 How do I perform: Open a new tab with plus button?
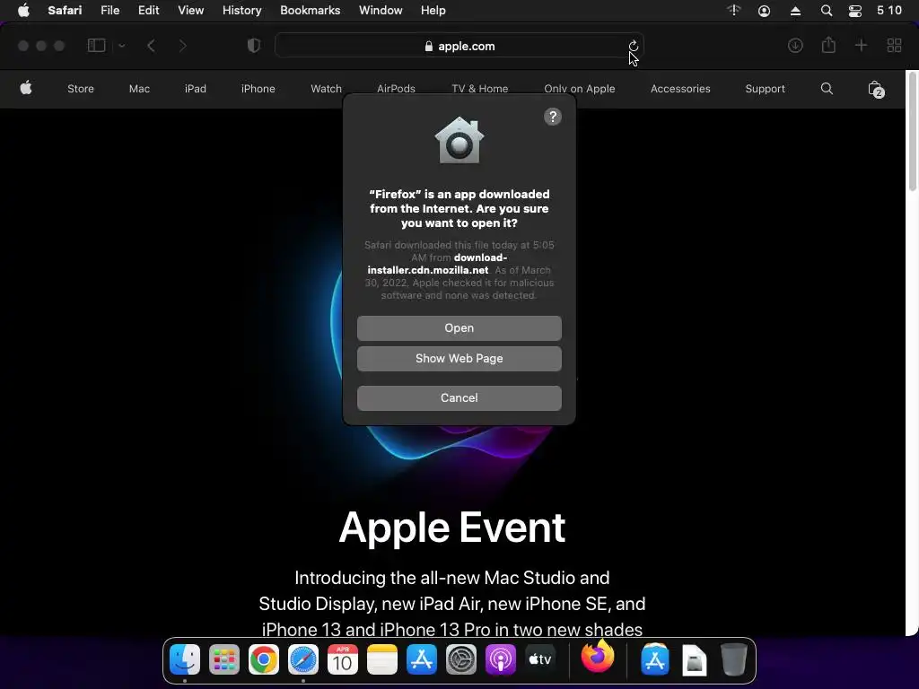[x=861, y=46]
